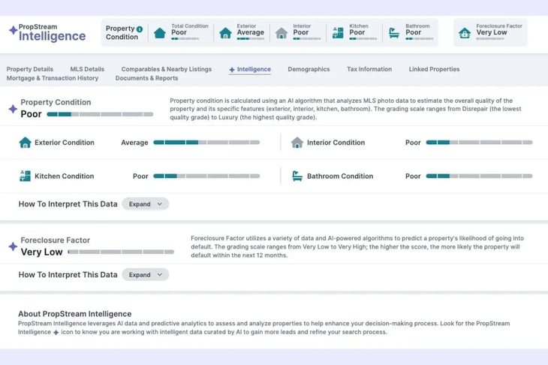Click the header Kitchen Poor text
548x365 pixels.
[357, 32]
